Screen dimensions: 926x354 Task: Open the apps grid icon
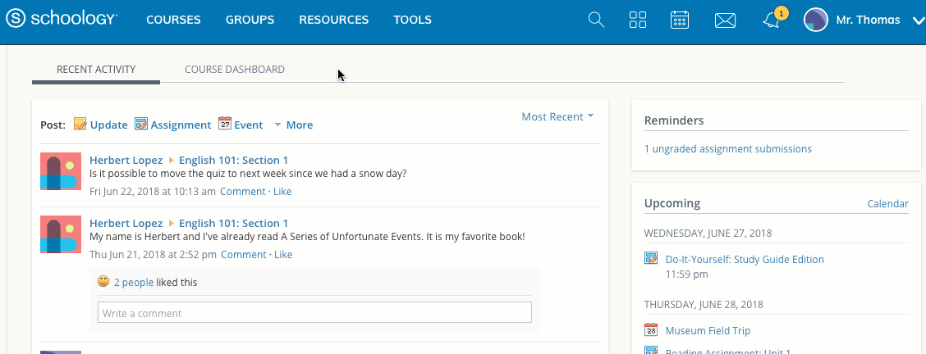pyautogui.click(x=638, y=20)
